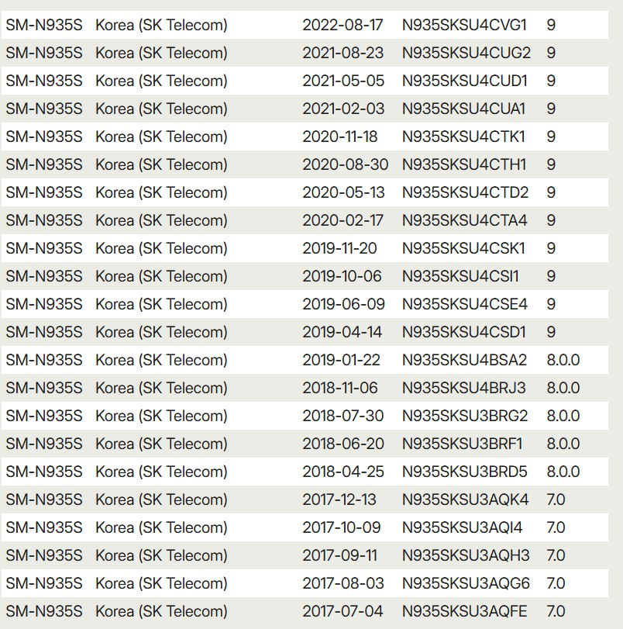Click SM-N935S in the 2019-10-06 row
623x629 pixels.
click(44, 276)
